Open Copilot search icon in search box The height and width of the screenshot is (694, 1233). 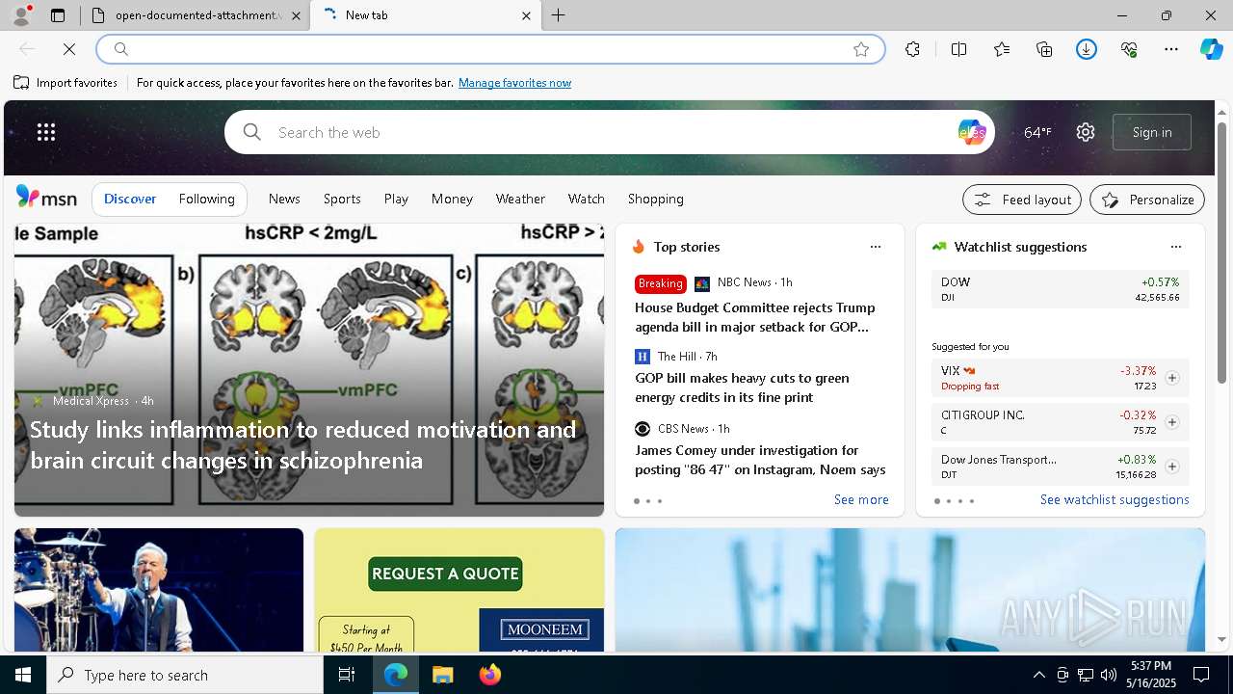pos(971,132)
